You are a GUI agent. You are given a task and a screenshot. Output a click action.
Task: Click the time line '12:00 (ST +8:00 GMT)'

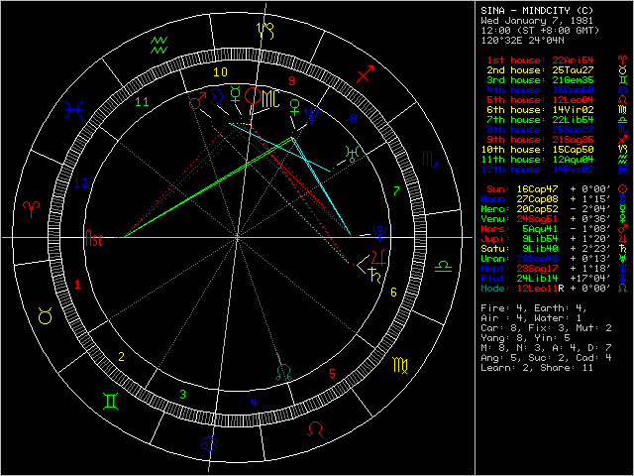click(540, 31)
